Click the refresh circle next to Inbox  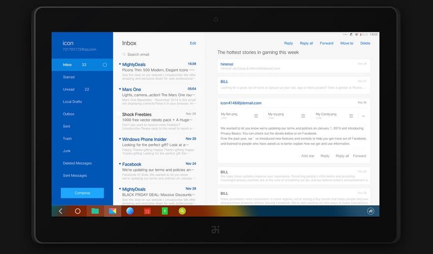(x=105, y=65)
